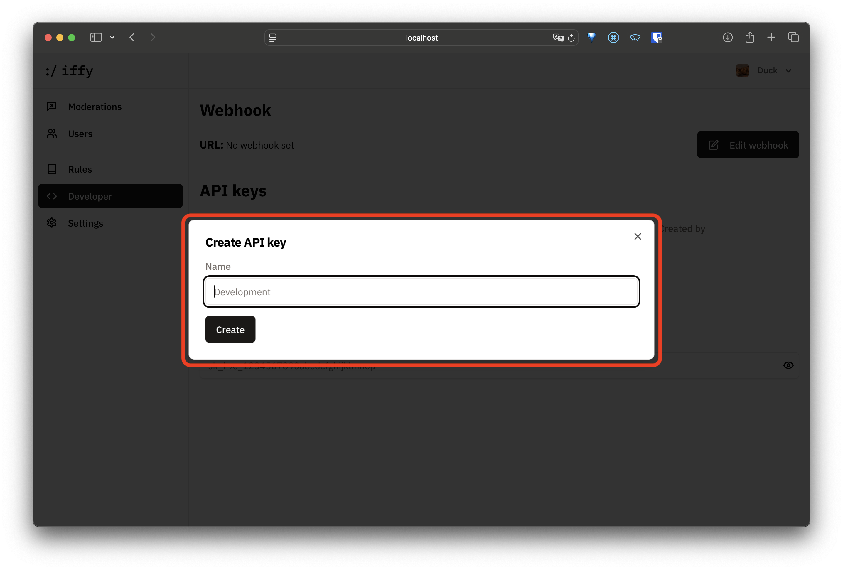Screen dimensions: 843x570
Task: Click the Create button
Action: pos(230,329)
